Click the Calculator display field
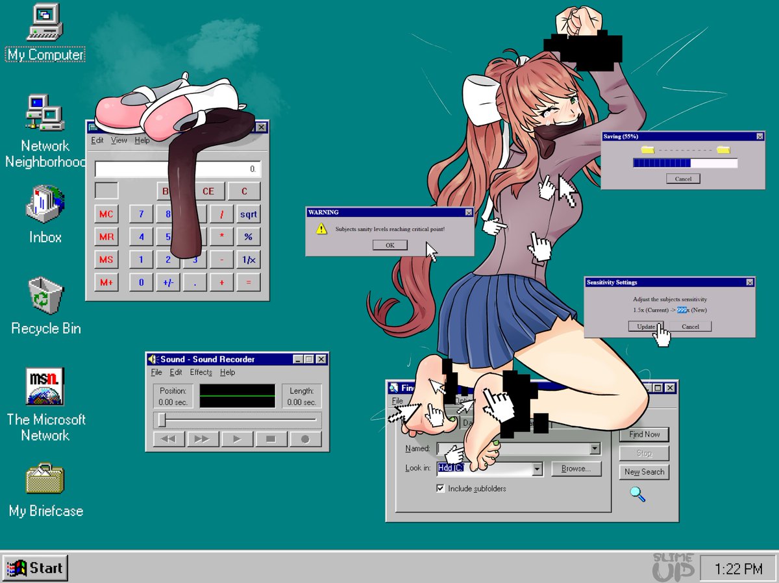The height and width of the screenshot is (583, 779). [x=178, y=169]
